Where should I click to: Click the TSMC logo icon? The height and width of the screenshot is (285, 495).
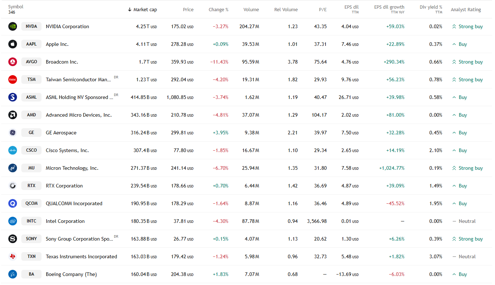coord(13,79)
